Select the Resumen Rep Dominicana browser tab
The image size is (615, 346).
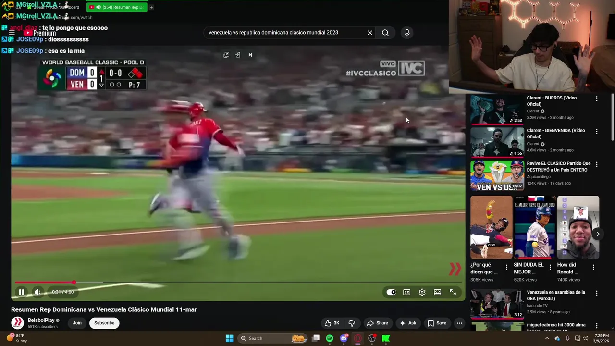coord(117,7)
